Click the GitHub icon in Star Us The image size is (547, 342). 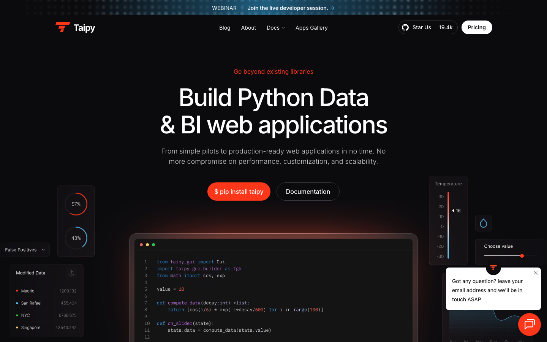coord(405,27)
